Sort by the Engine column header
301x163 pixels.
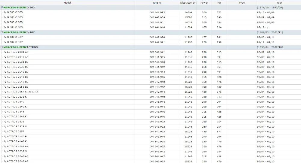point(157,3)
